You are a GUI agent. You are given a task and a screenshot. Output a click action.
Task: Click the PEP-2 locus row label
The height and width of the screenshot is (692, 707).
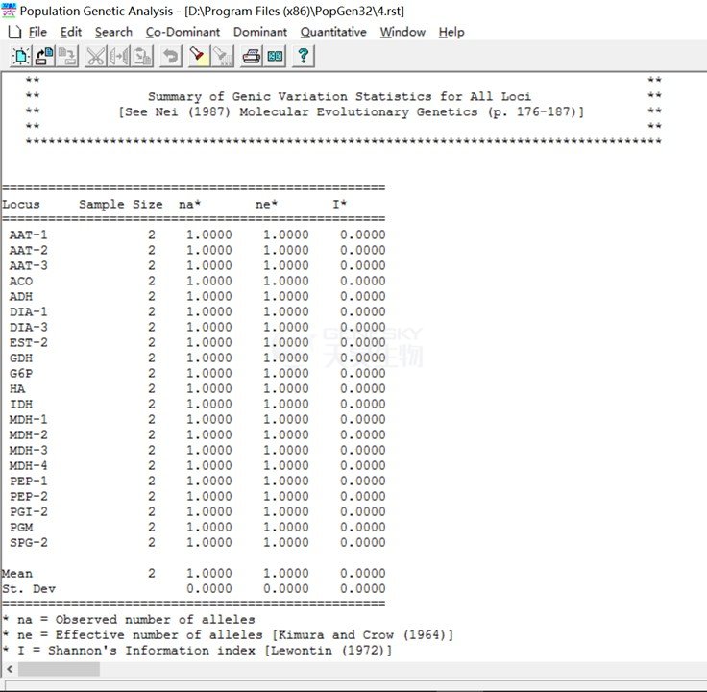(x=29, y=496)
